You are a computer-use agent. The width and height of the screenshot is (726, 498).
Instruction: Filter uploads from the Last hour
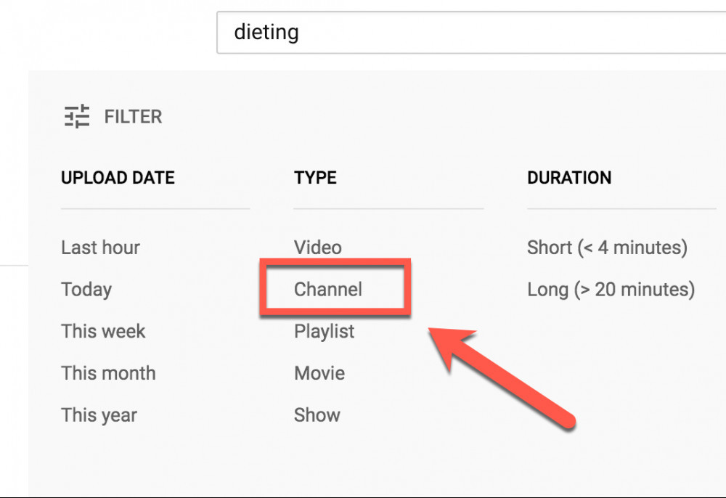100,247
